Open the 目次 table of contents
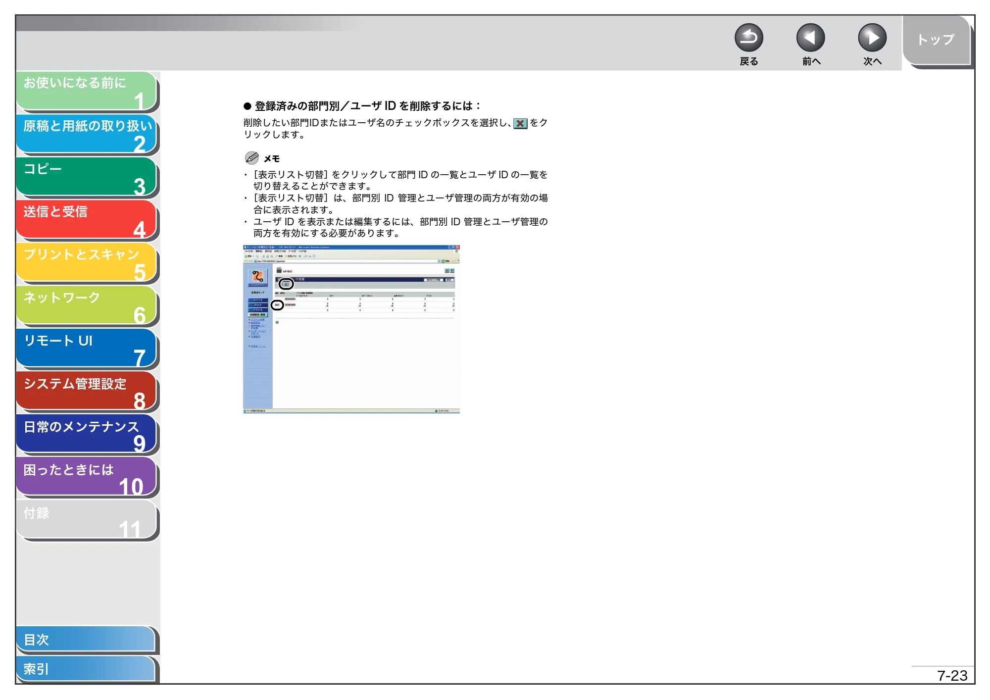The height and width of the screenshot is (700, 990). 86,640
